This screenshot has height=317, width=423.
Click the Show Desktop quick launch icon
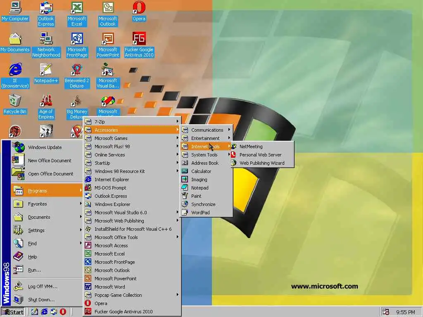[x=35, y=312]
